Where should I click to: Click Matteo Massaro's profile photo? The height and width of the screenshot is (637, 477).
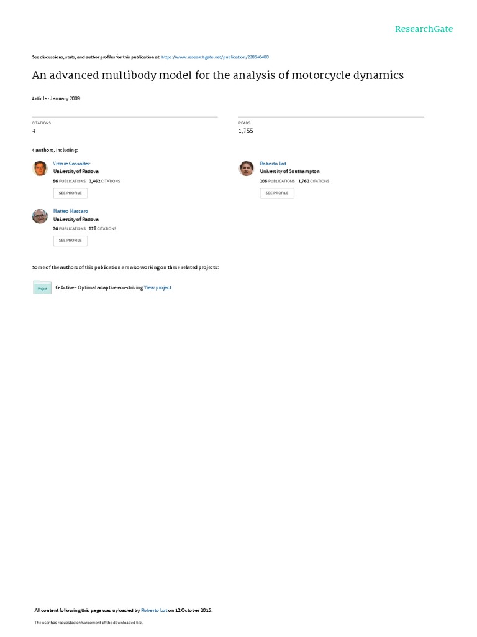coord(40,216)
